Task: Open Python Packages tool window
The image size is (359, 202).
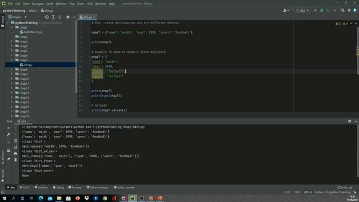Action: tap(98, 187)
